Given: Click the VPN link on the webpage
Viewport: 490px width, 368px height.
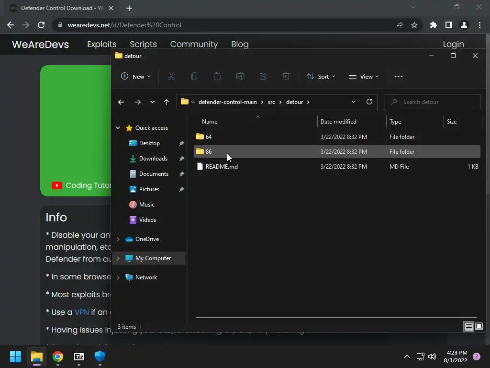Looking at the screenshot, I should click(x=81, y=312).
